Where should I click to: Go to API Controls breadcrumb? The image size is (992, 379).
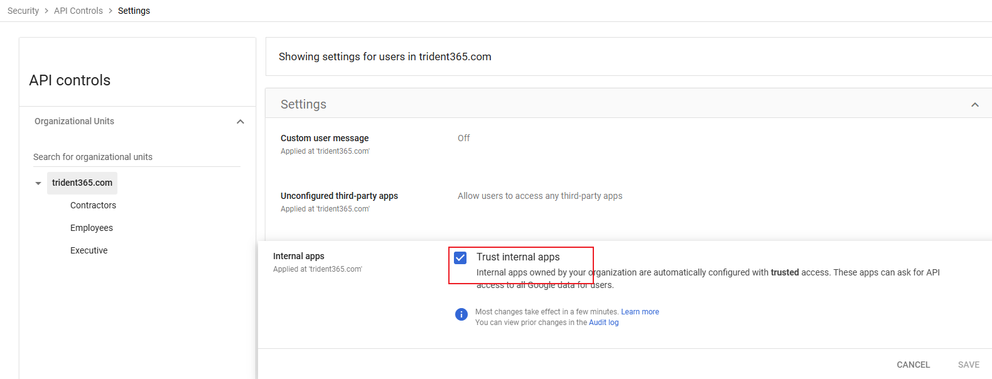pyautogui.click(x=78, y=11)
